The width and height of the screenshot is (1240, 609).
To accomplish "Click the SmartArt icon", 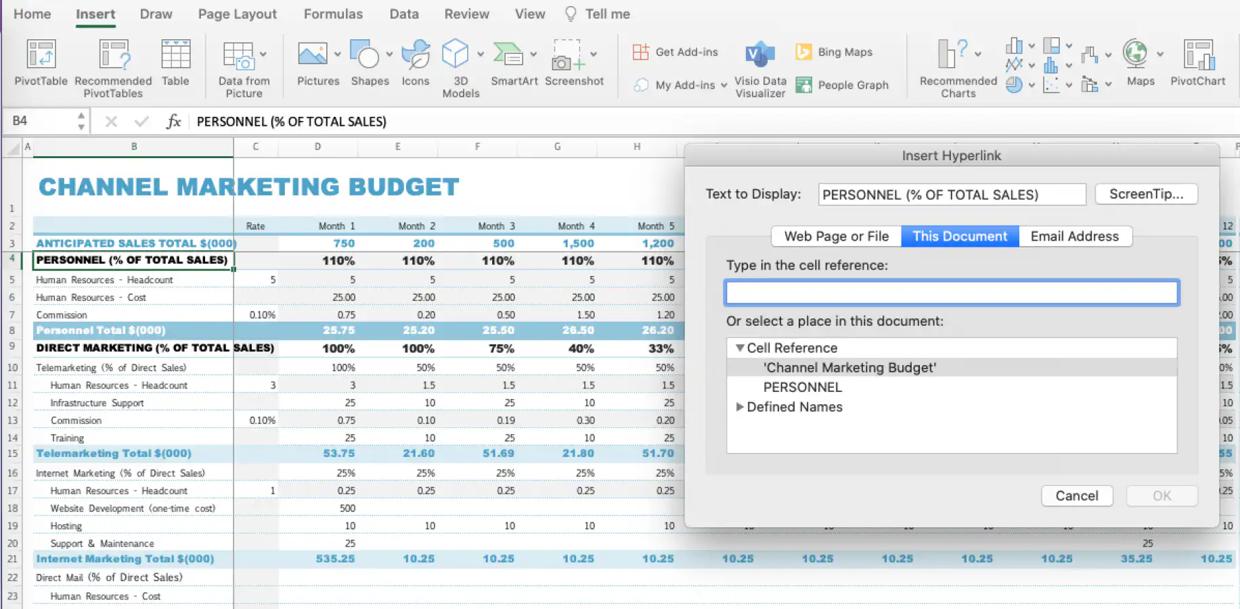I will 508,54.
